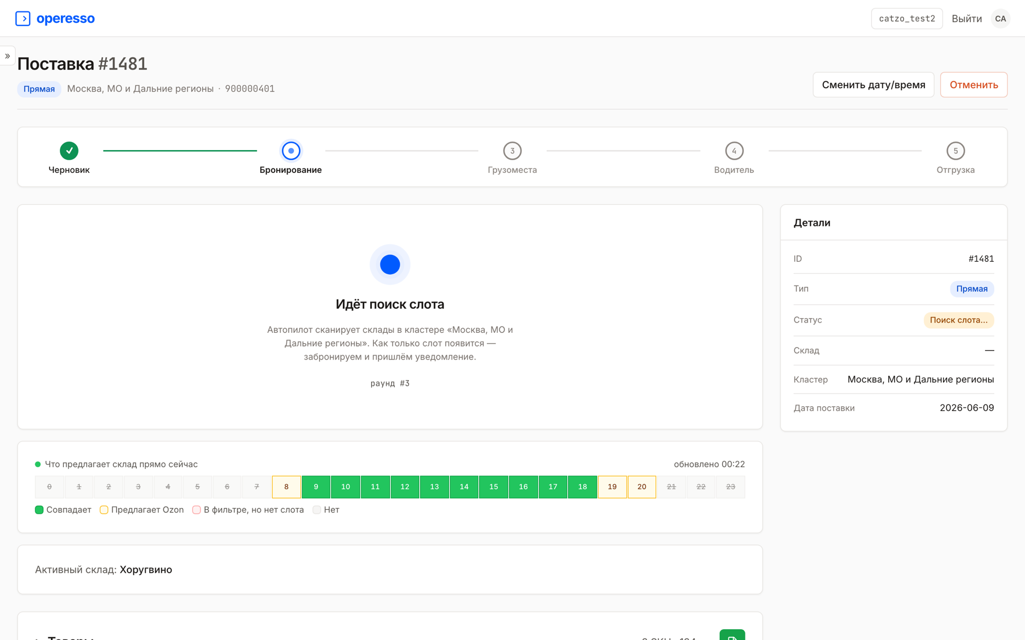
Task: Click matching hour slot 9
Action: (316, 487)
